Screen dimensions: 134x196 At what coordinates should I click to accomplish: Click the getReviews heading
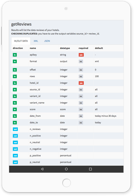[21, 24]
